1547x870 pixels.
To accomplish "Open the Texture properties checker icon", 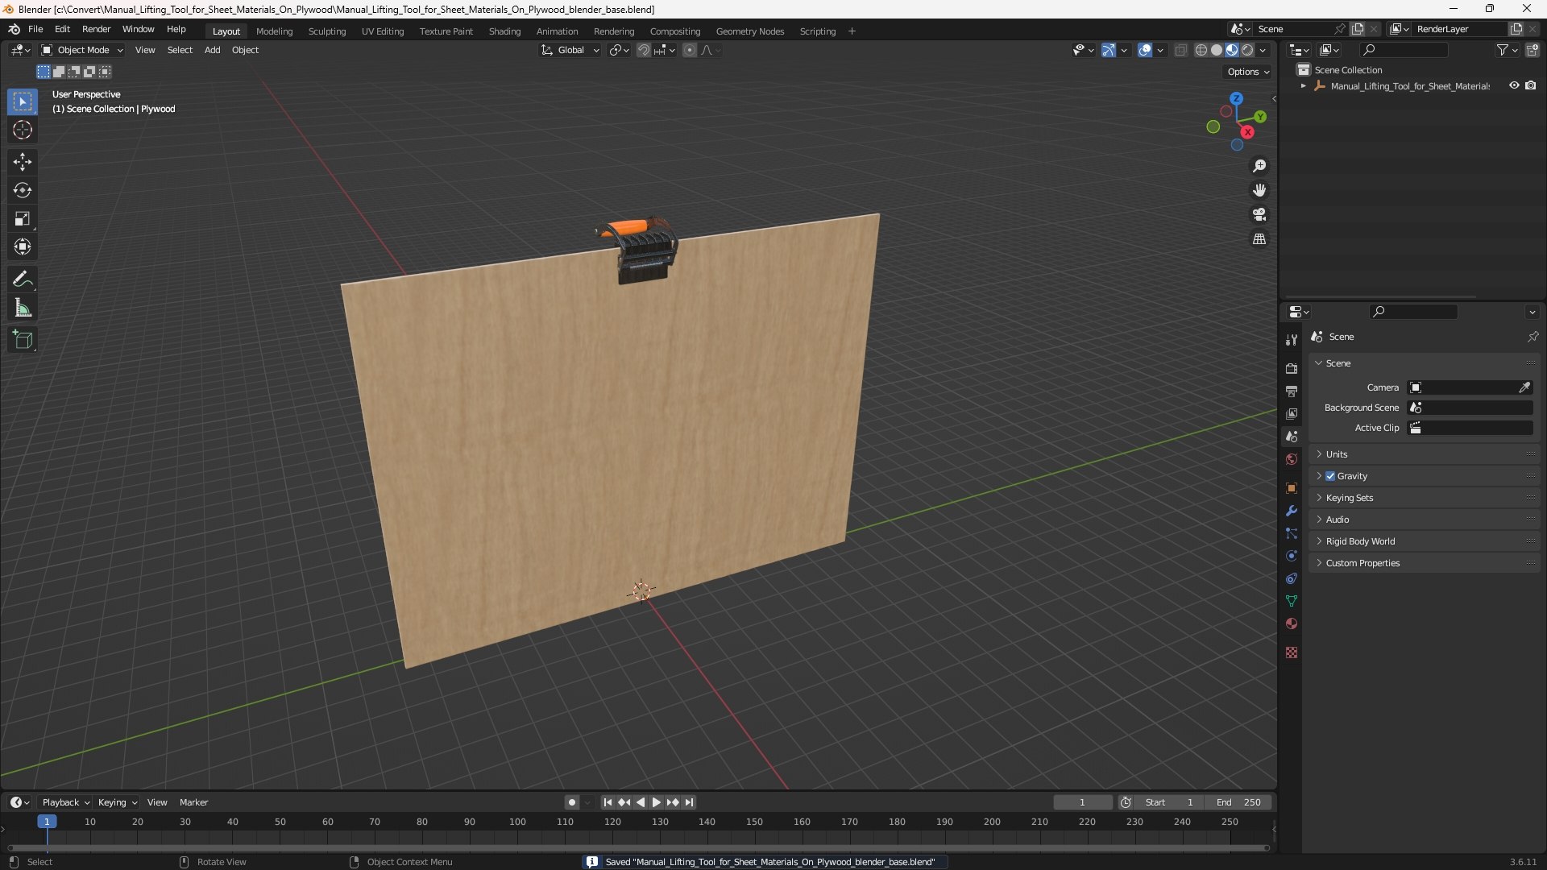I will click(x=1292, y=652).
